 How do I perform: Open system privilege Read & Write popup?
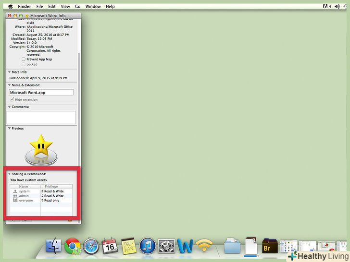53,191
